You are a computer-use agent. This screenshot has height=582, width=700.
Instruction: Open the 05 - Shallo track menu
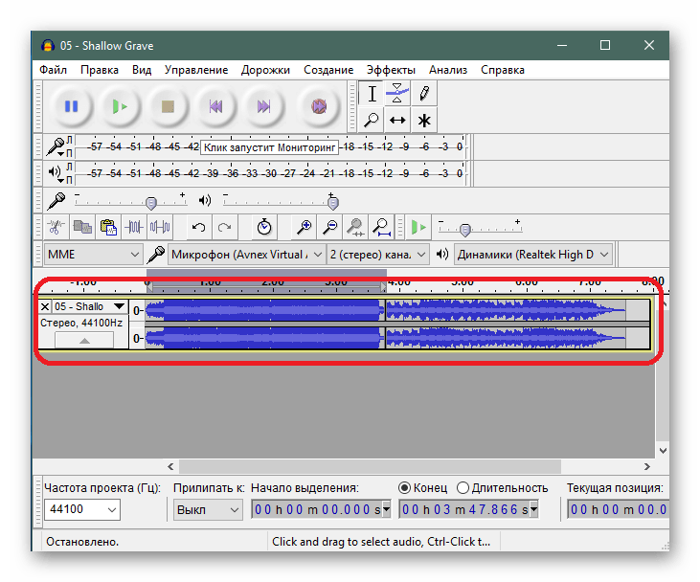tap(90, 306)
